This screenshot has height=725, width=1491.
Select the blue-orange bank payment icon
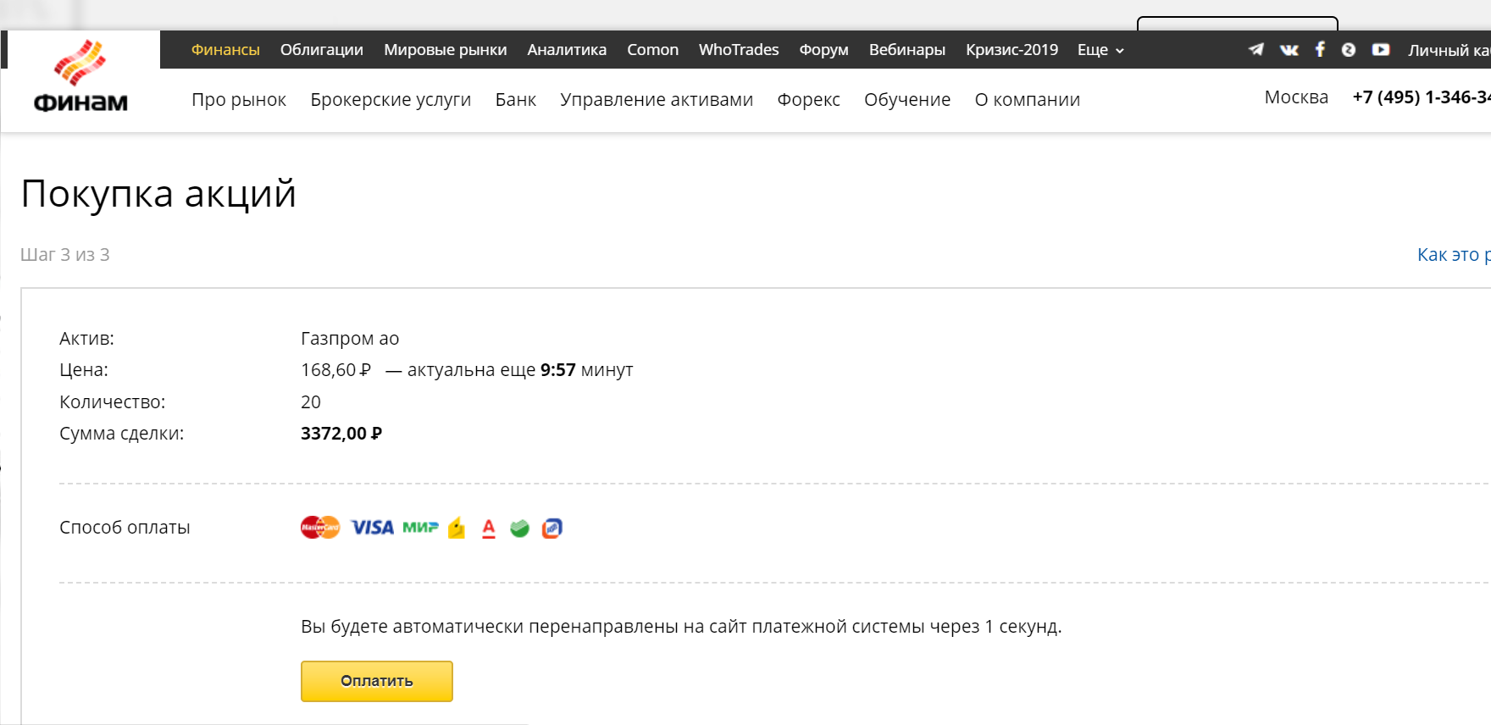tap(552, 529)
